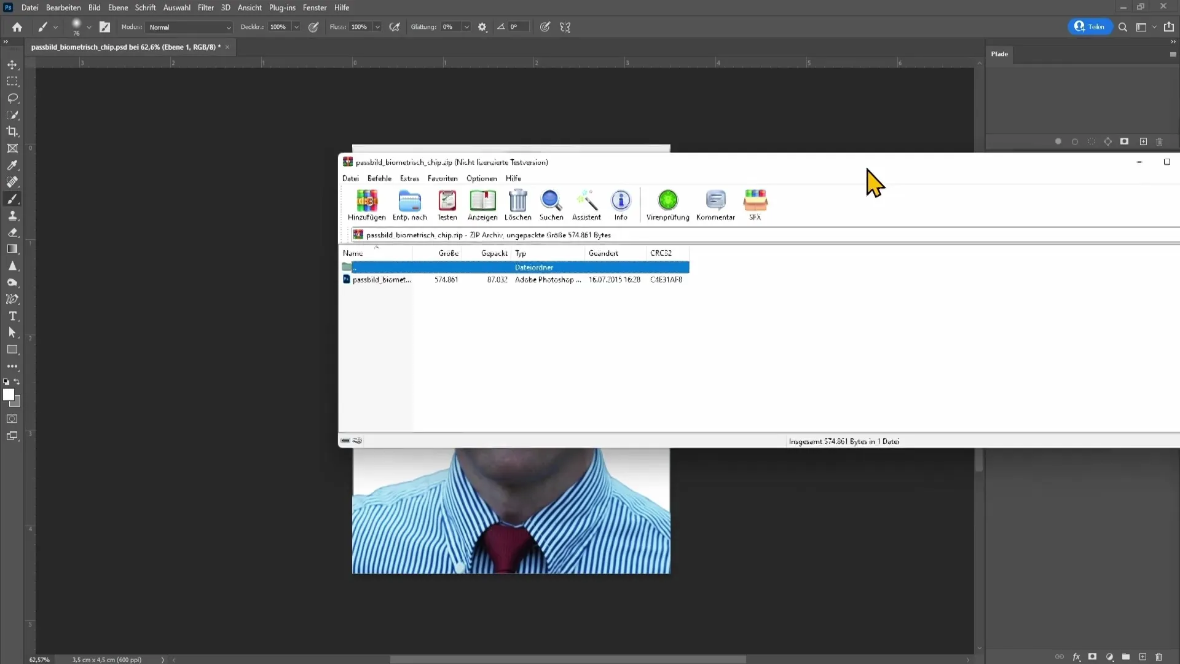Open Optionen menu in WinRAR
The width and height of the screenshot is (1180, 664).
click(x=481, y=178)
